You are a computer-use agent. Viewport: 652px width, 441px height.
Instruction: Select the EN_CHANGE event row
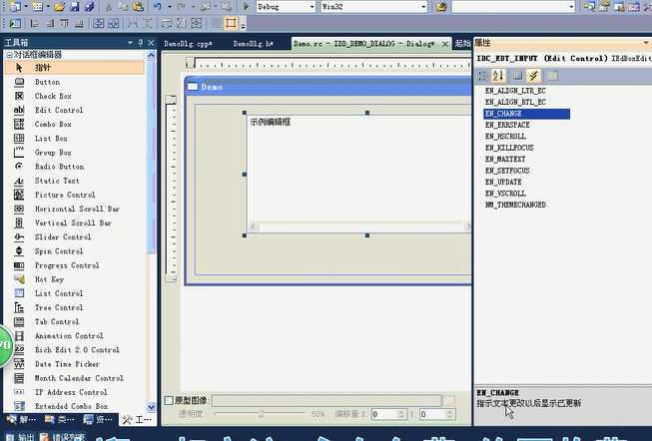(x=526, y=114)
